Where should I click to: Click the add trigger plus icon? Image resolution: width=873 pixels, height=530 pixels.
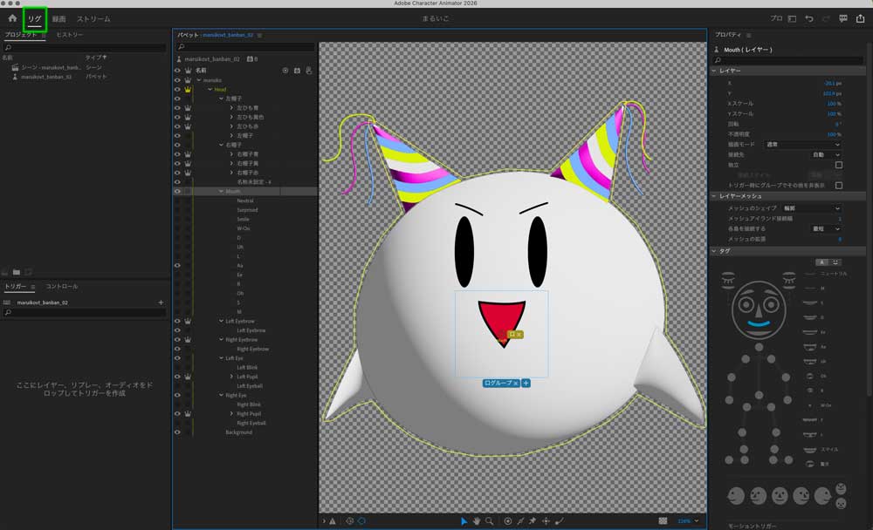(161, 302)
